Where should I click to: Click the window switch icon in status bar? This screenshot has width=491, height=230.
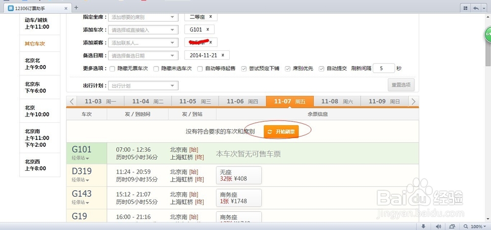pyautogui.click(x=452, y=227)
